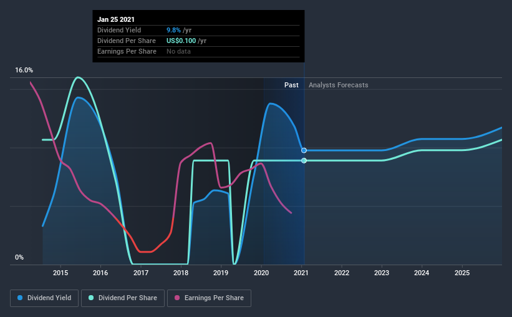Screen dimensions: 512x317
Task: Click the 2022 x-axis label
Action: [x=342, y=273]
